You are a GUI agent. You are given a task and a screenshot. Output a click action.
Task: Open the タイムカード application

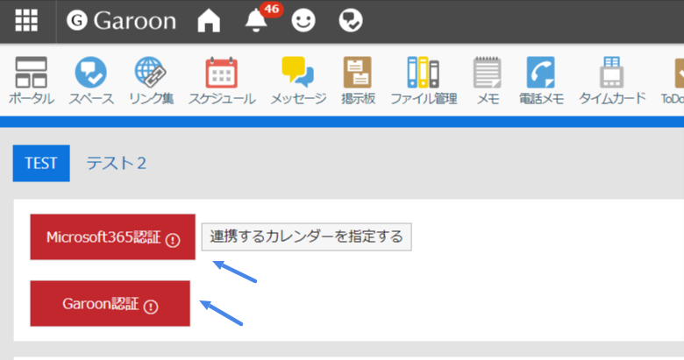612,81
